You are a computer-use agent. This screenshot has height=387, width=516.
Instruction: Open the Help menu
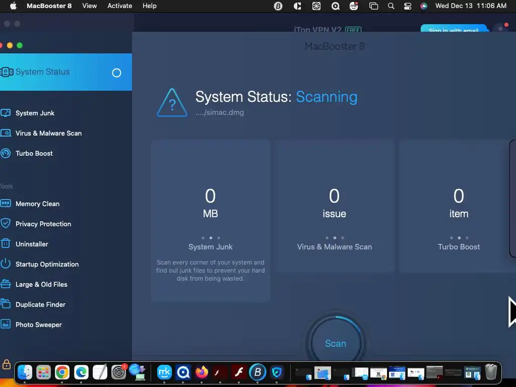(x=149, y=6)
